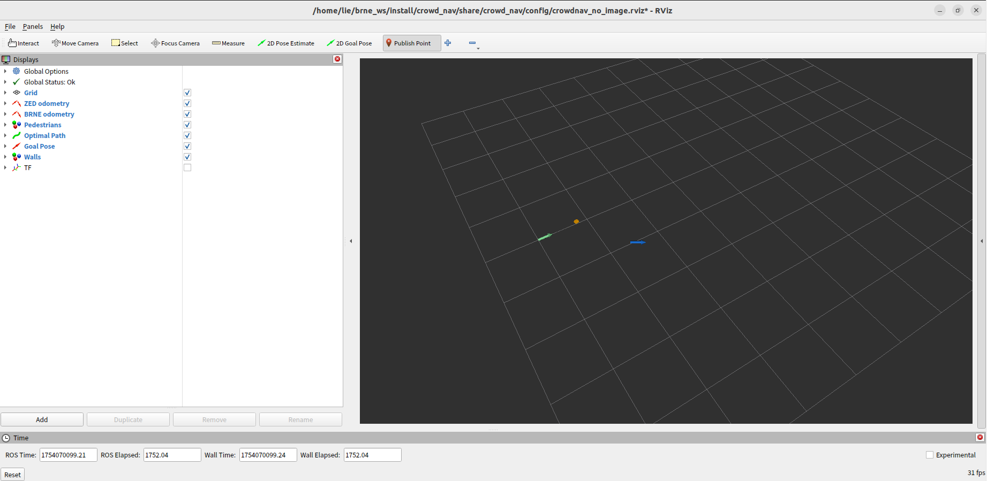Expand the TF display properties
The width and height of the screenshot is (987, 481).
tap(5, 167)
